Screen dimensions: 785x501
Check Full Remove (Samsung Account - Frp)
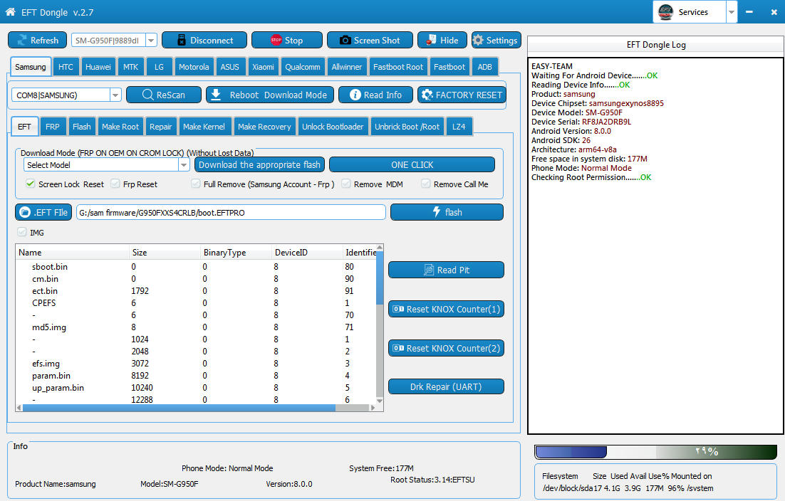coord(196,184)
